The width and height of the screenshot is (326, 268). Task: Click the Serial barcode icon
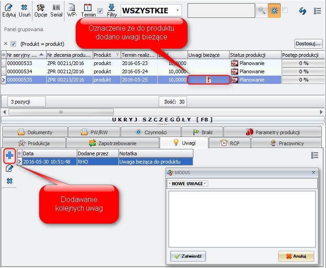[x=56, y=7]
